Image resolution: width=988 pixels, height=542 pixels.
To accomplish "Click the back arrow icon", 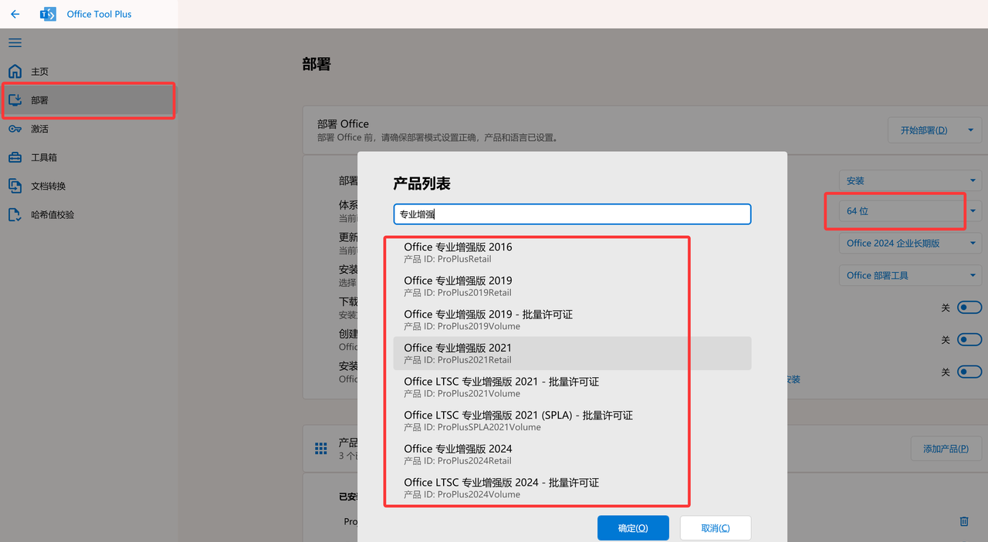I will point(15,14).
